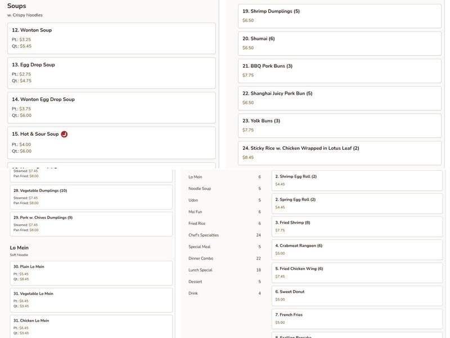Open the Wonton Egg Drop Soup card
This screenshot has height=338, width=450.
tap(111, 107)
